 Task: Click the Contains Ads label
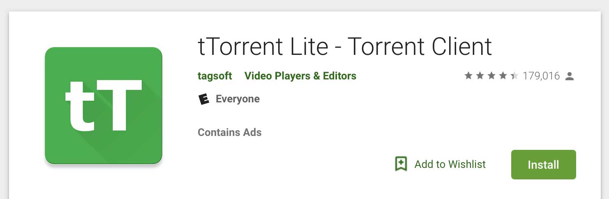pyautogui.click(x=230, y=132)
